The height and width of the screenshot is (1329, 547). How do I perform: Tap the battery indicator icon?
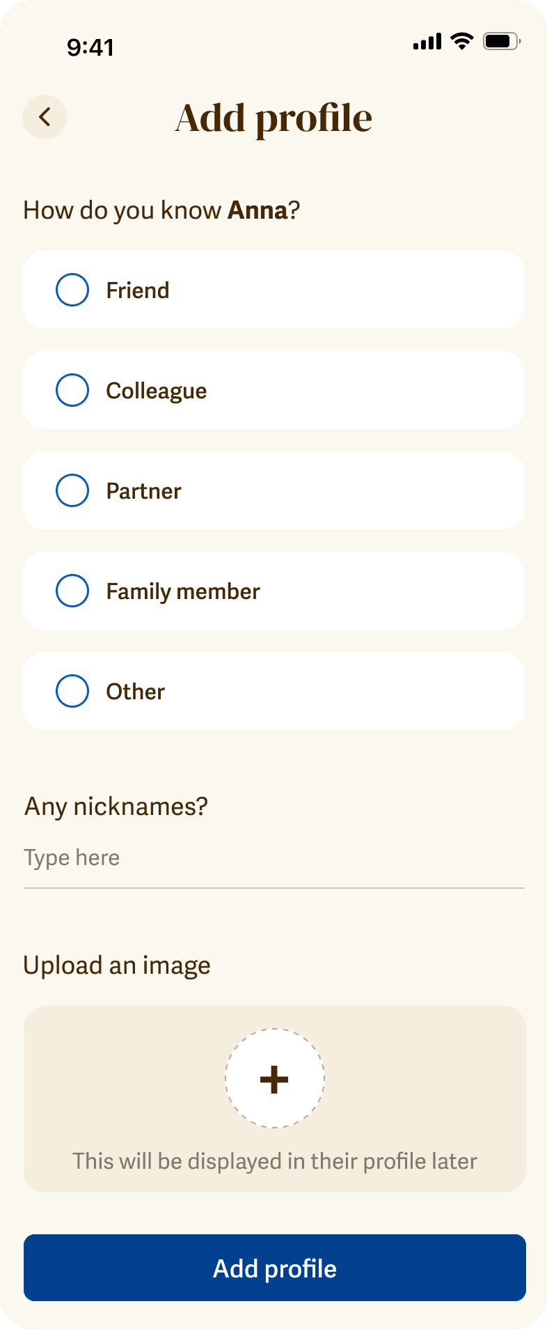pyautogui.click(x=501, y=42)
